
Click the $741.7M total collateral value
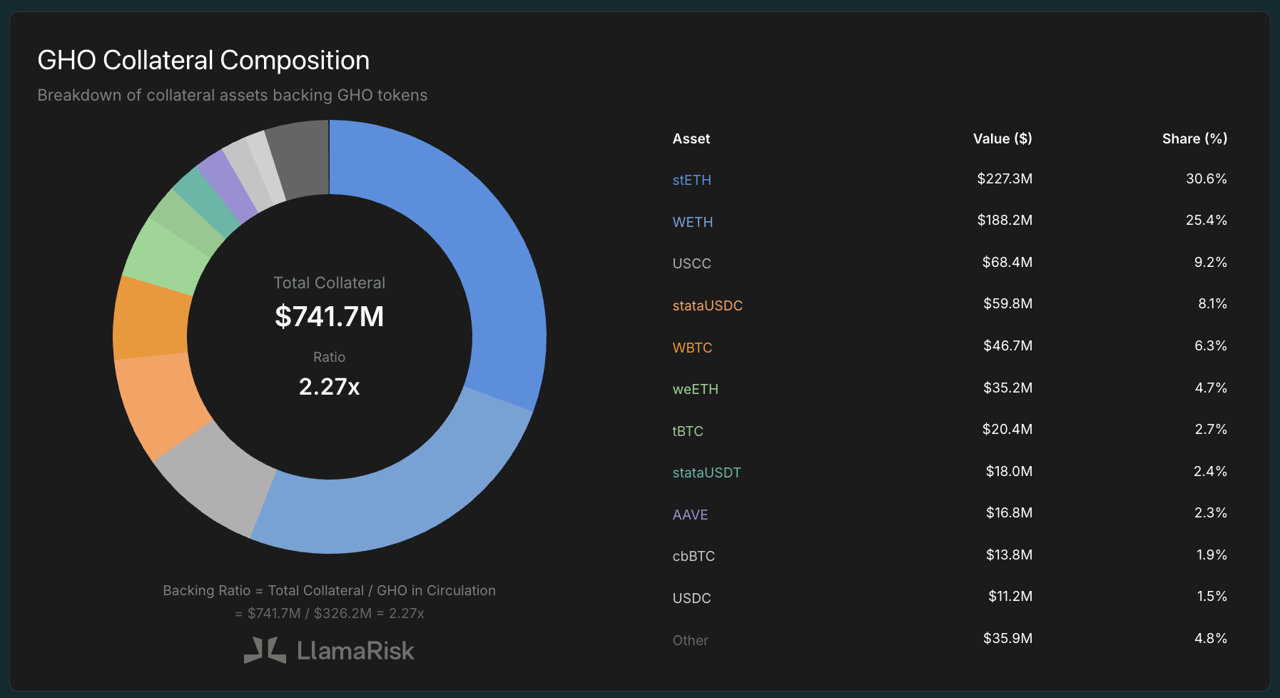(330, 316)
